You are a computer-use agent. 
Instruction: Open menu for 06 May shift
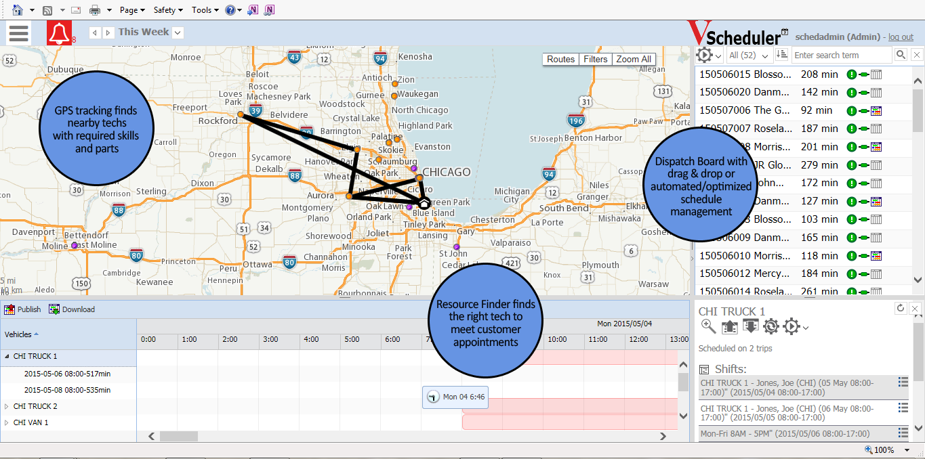903,407
